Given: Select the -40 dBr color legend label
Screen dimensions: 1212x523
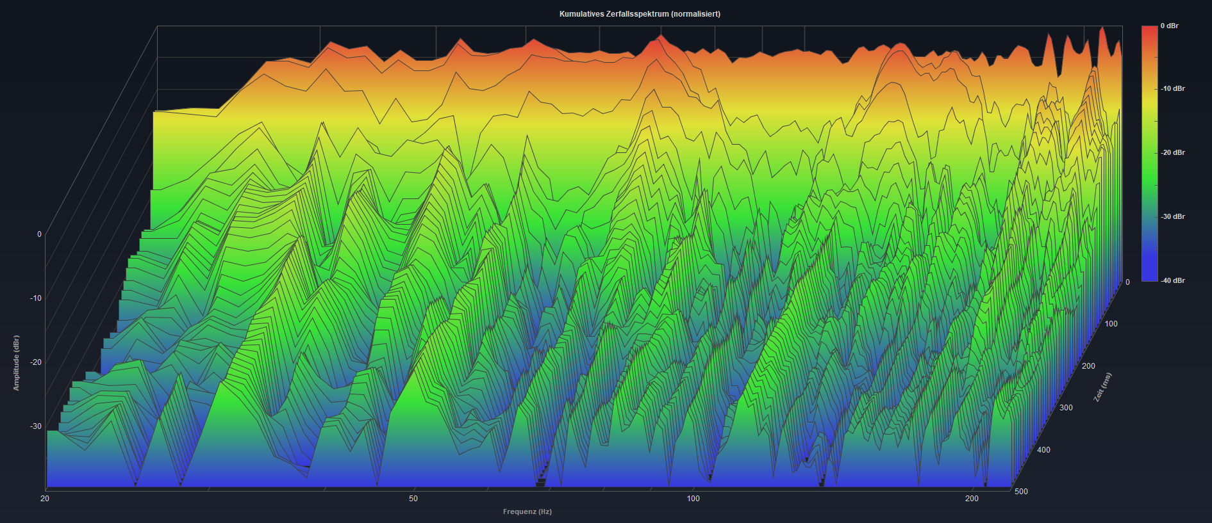Looking at the screenshot, I should pyautogui.click(x=1172, y=281).
